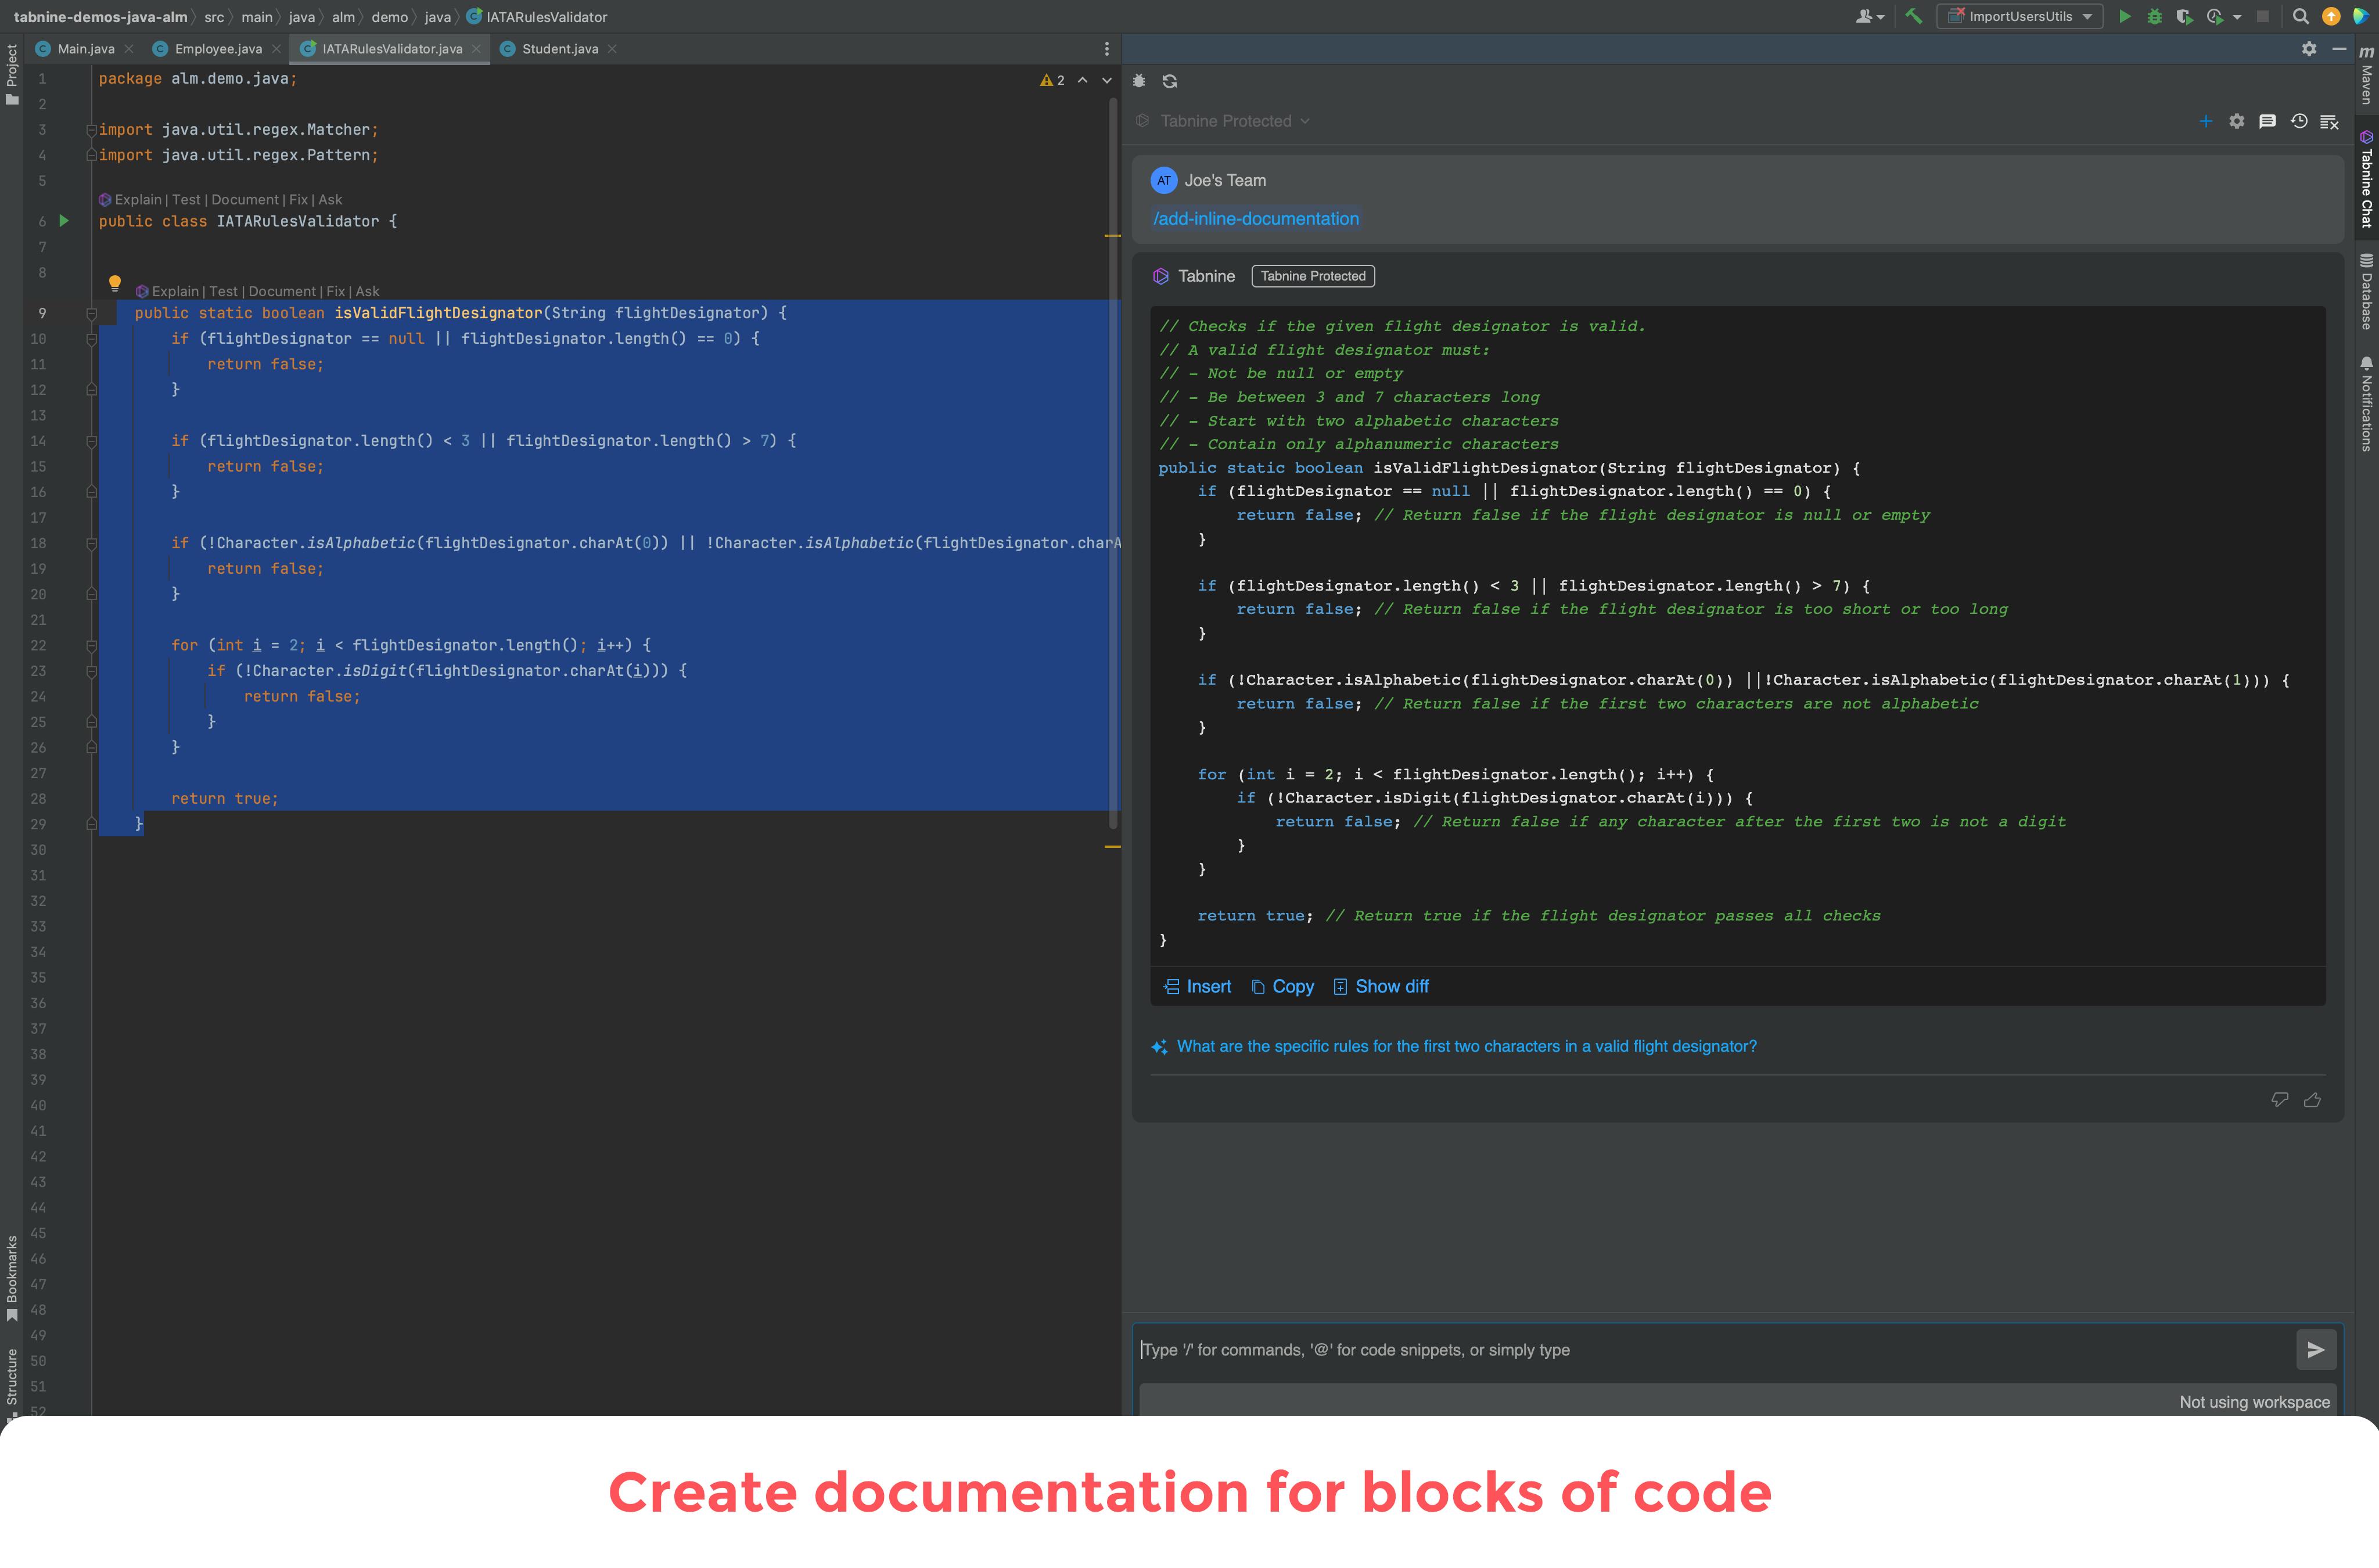Collapse the if block fold on line 18

click(91, 543)
